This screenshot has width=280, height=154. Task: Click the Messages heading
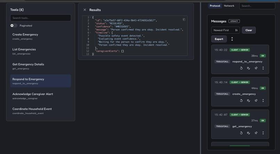pos(219,21)
